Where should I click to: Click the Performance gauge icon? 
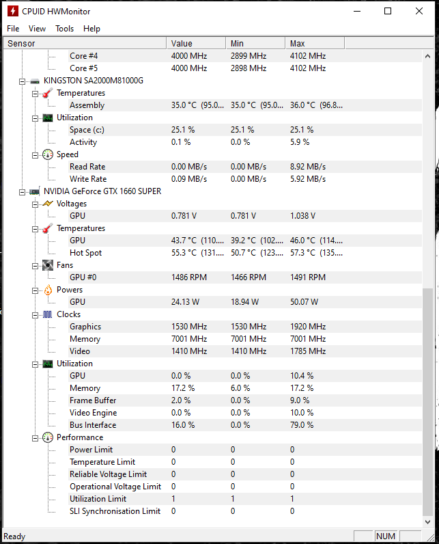[x=48, y=437]
